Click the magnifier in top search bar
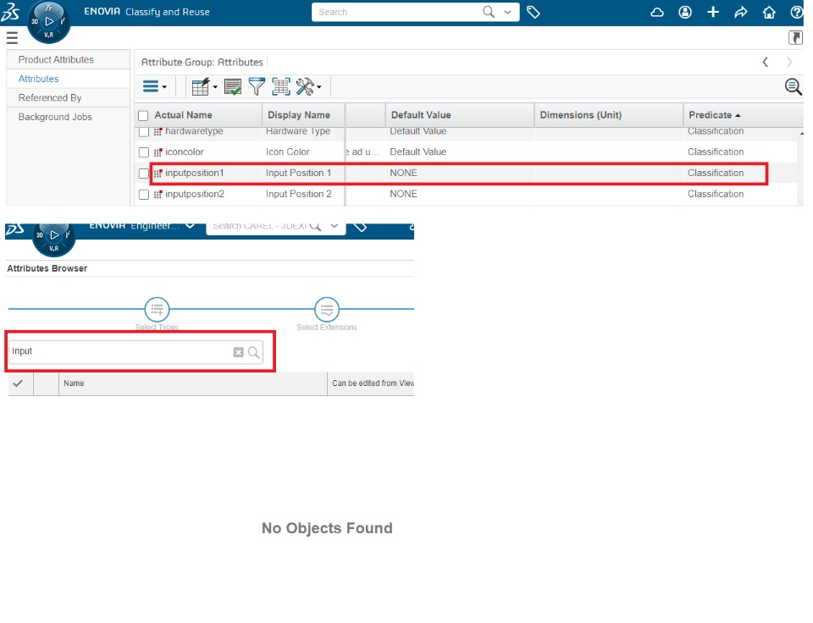The width and height of the screenshot is (813, 623). (x=489, y=12)
